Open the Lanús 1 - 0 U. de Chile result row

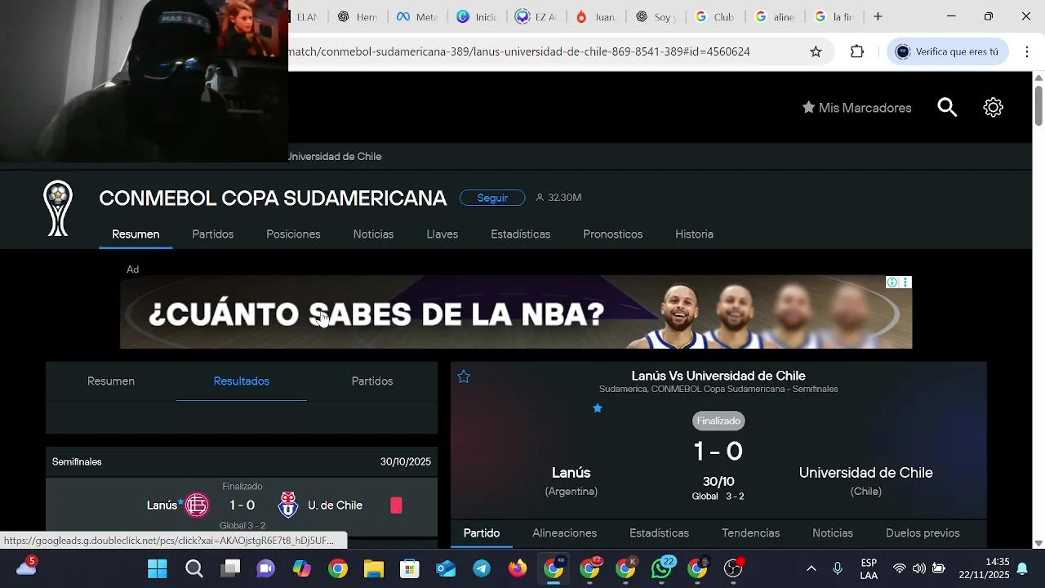pyautogui.click(x=242, y=506)
